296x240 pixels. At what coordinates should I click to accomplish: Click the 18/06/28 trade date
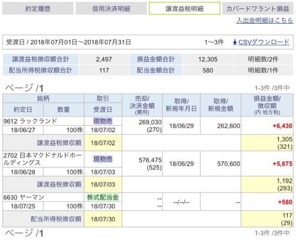(23, 172)
